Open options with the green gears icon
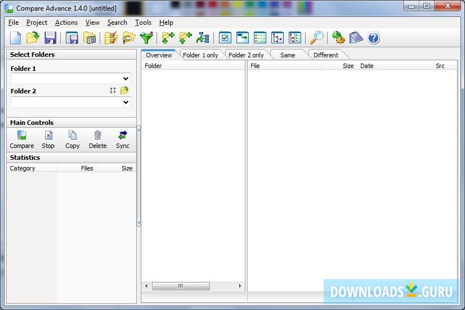 [338, 38]
